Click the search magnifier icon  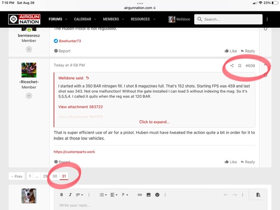tap(200, 19)
